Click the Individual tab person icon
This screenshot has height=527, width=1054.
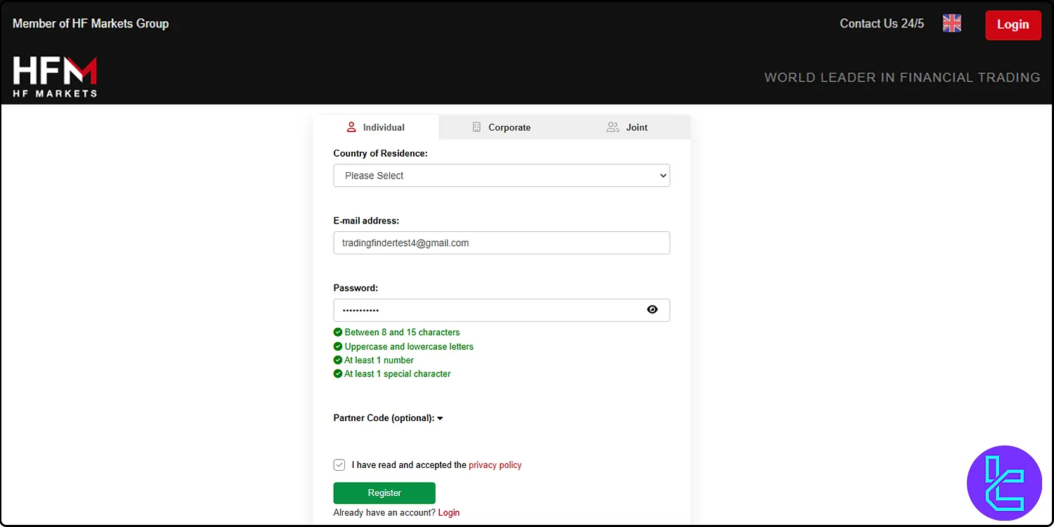point(351,127)
